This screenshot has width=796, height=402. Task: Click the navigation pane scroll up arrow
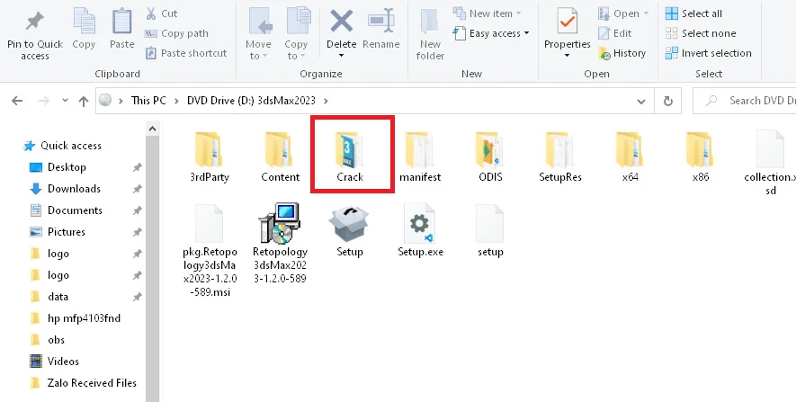pos(152,129)
